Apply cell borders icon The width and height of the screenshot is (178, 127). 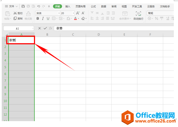tap(54, 18)
